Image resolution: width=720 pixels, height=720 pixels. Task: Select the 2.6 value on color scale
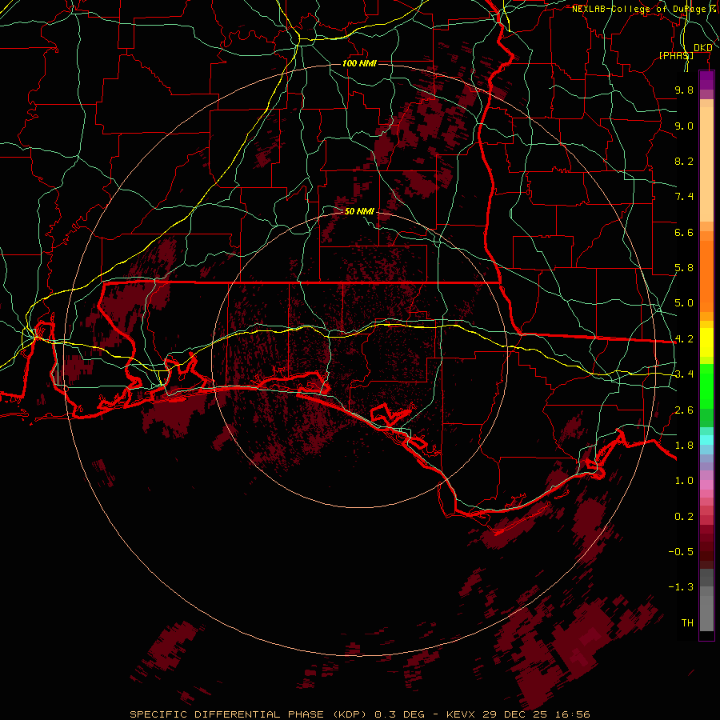[684, 410]
